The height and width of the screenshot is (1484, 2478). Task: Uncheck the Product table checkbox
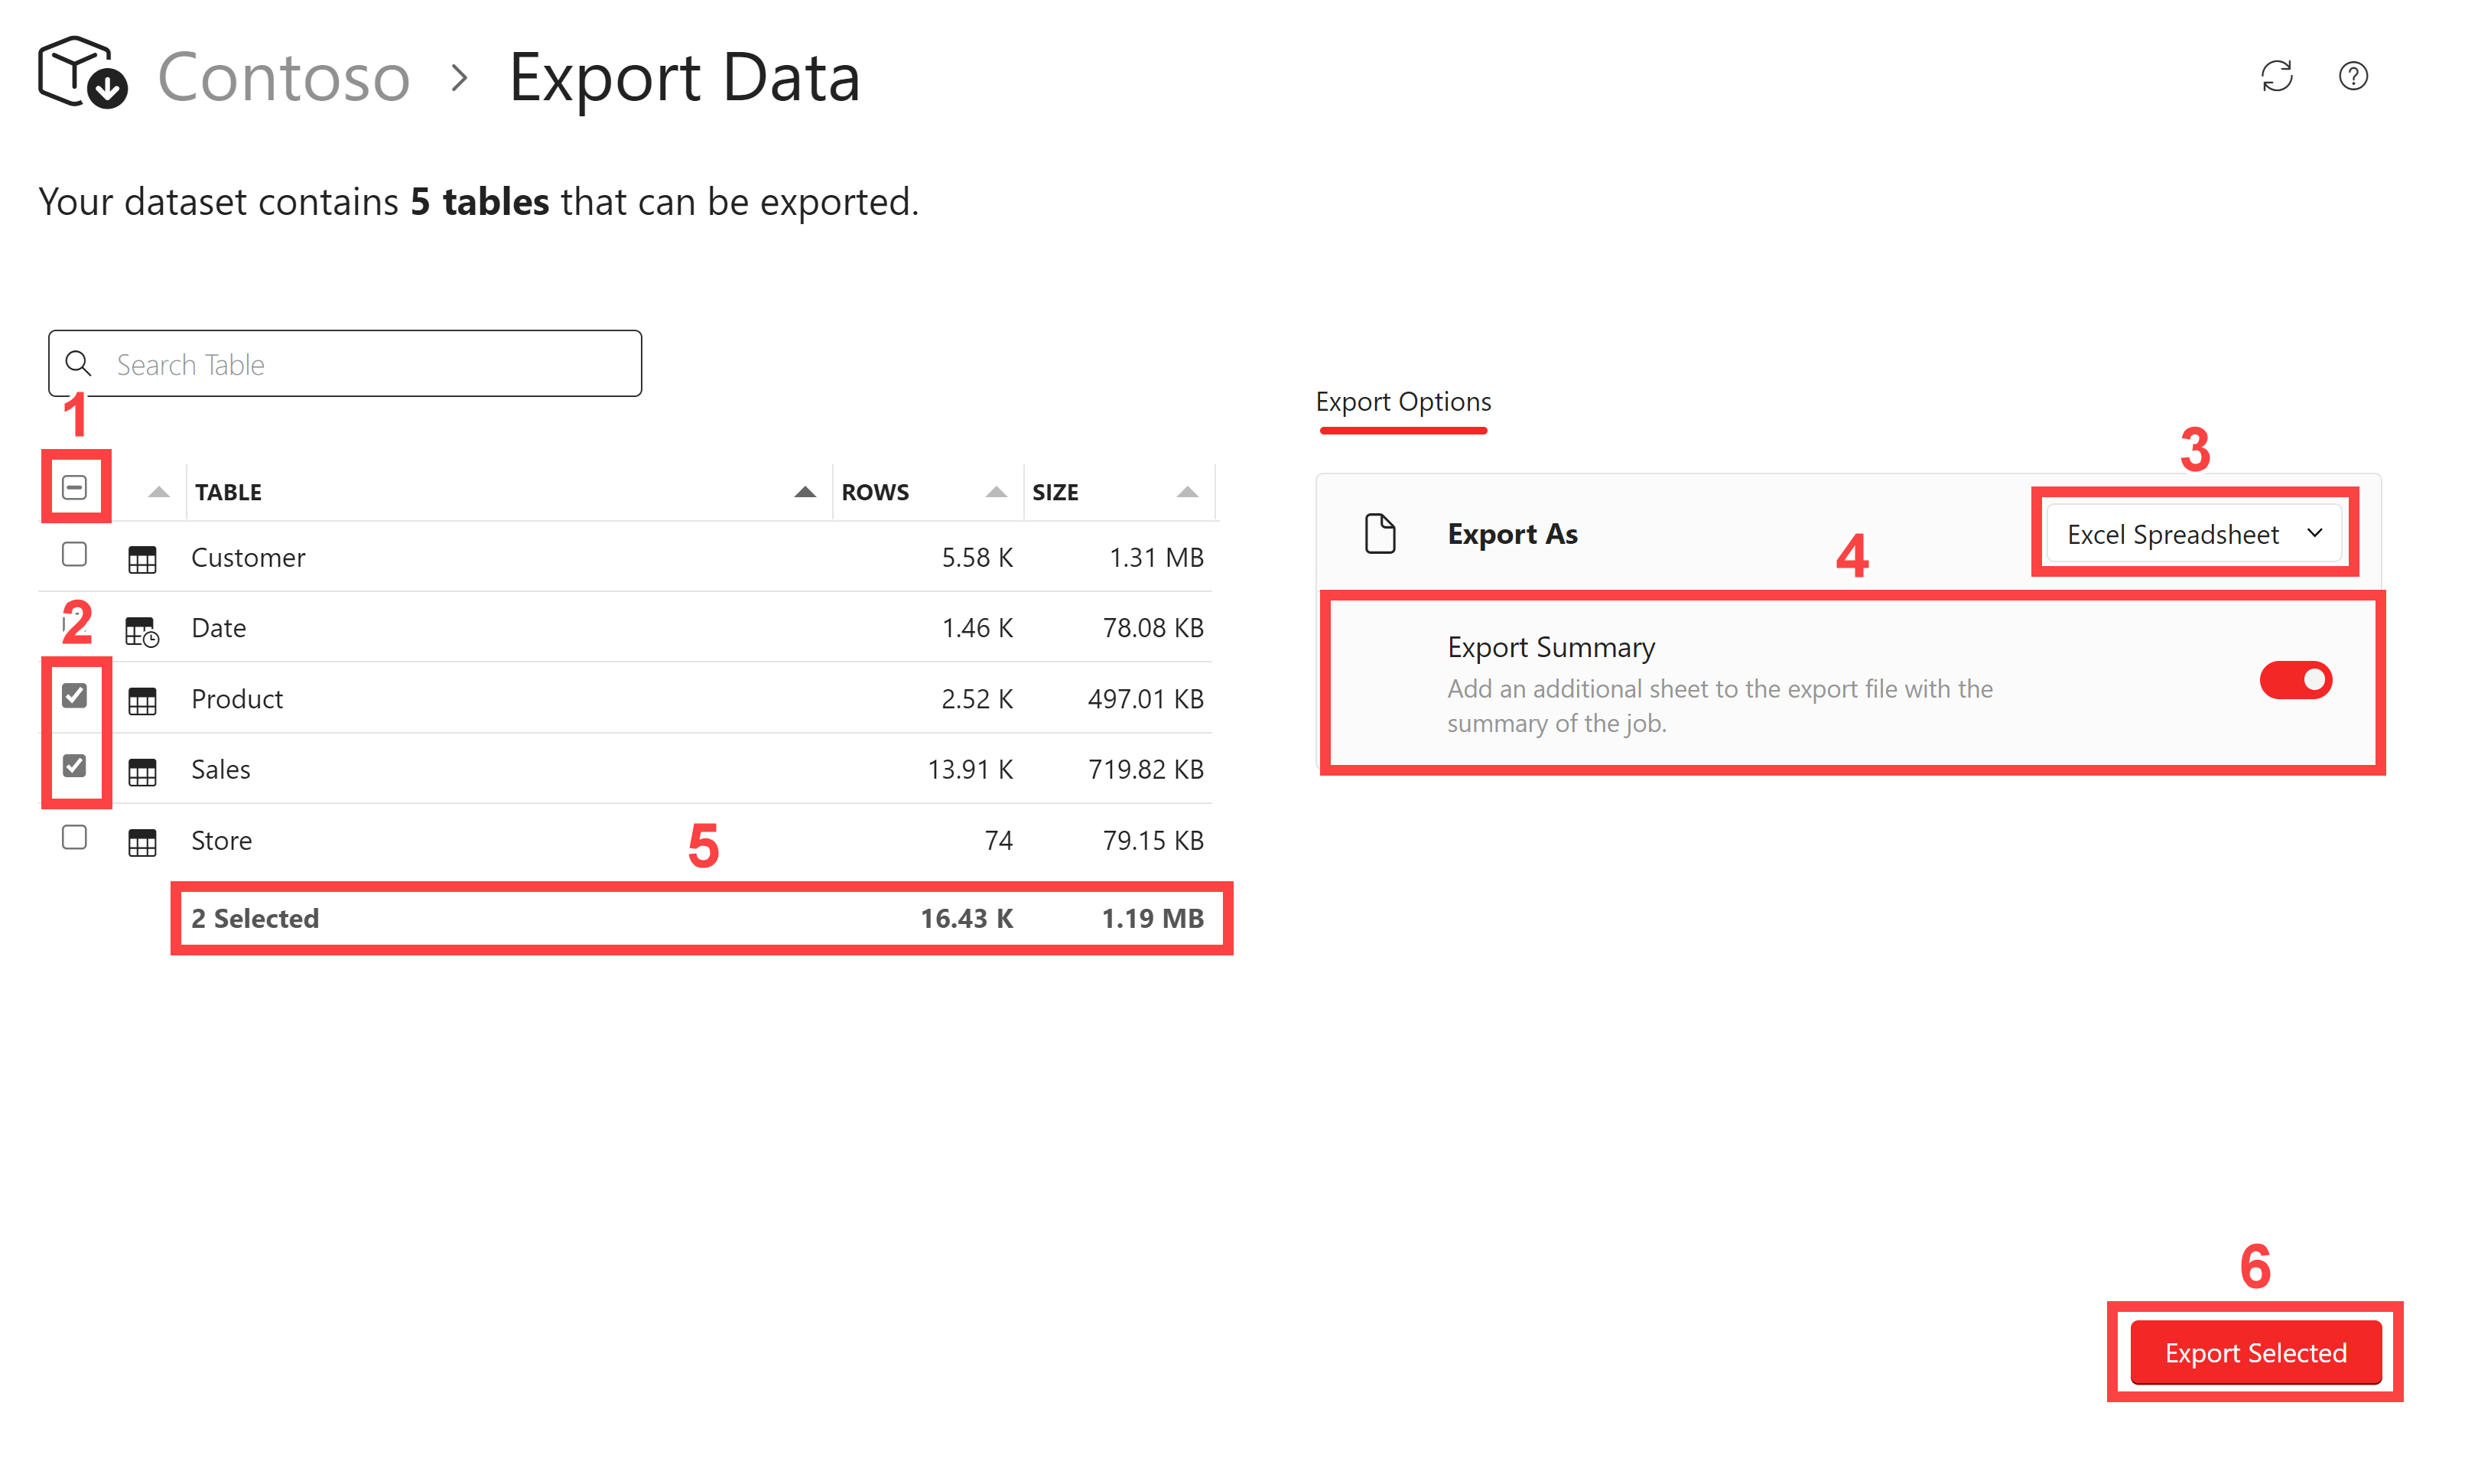74,696
